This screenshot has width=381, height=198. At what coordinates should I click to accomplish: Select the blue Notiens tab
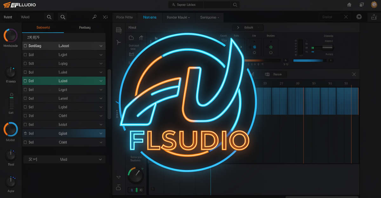(x=150, y=17)
